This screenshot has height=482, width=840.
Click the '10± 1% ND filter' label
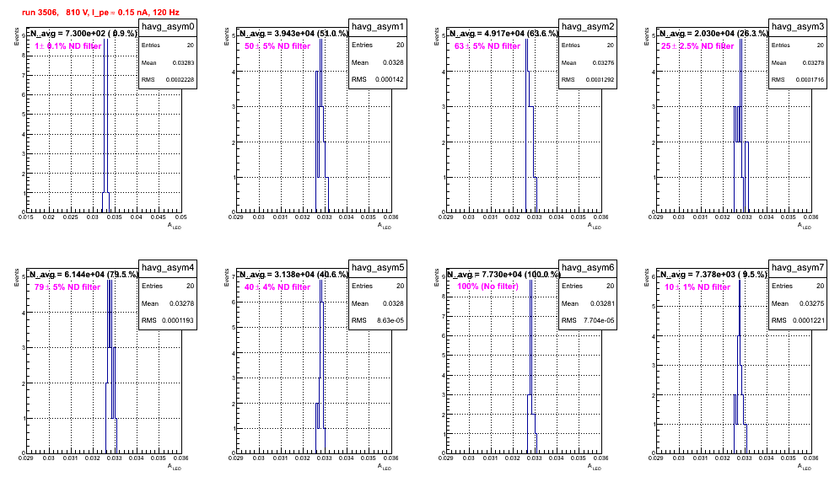pyautogui.click(x=697, y=287)
